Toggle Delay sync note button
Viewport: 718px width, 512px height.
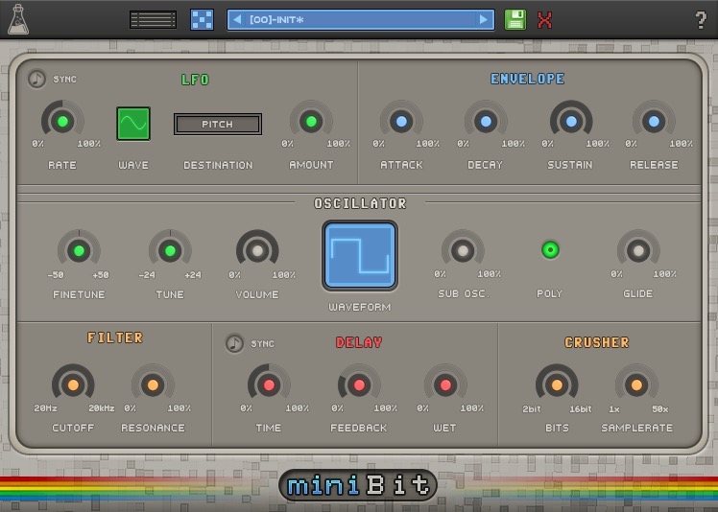coord(235,343)
